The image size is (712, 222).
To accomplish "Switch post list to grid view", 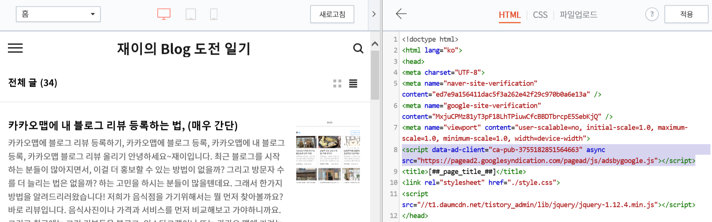I will [337, 84].
